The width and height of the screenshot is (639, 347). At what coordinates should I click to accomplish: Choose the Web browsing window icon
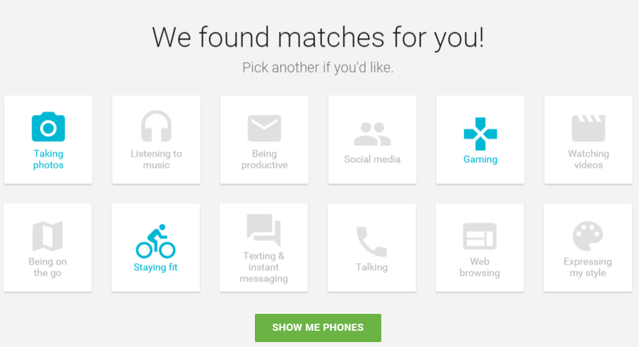(x=480, y=236)
